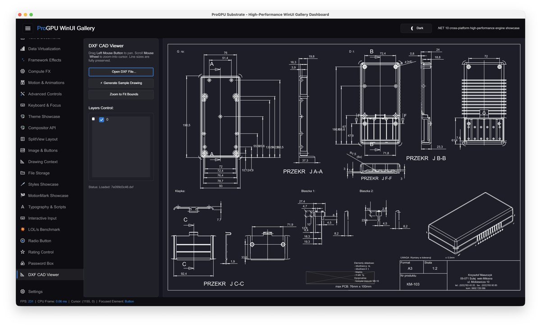Select the Image & Buttons picture icon
The width and height of the screenshot is (541, 327).
(x=23, y=151)
